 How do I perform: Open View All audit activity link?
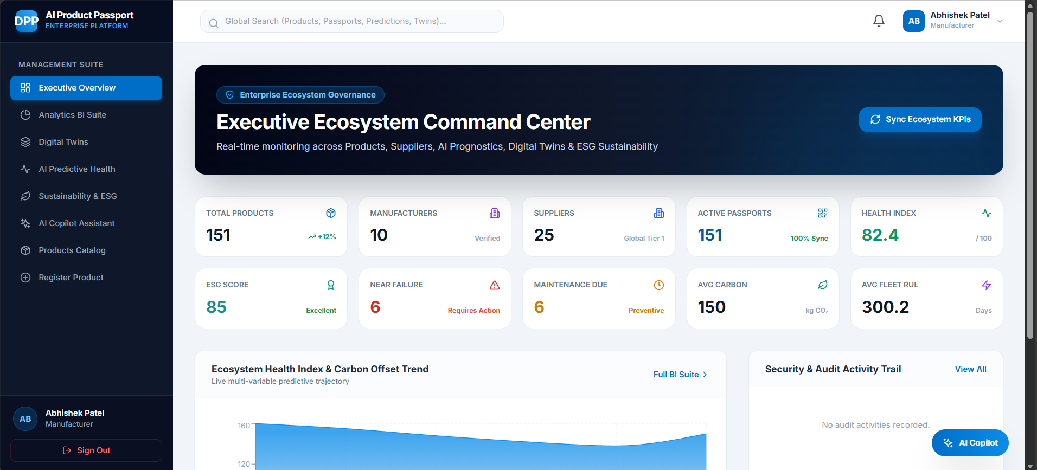(970, 369)
